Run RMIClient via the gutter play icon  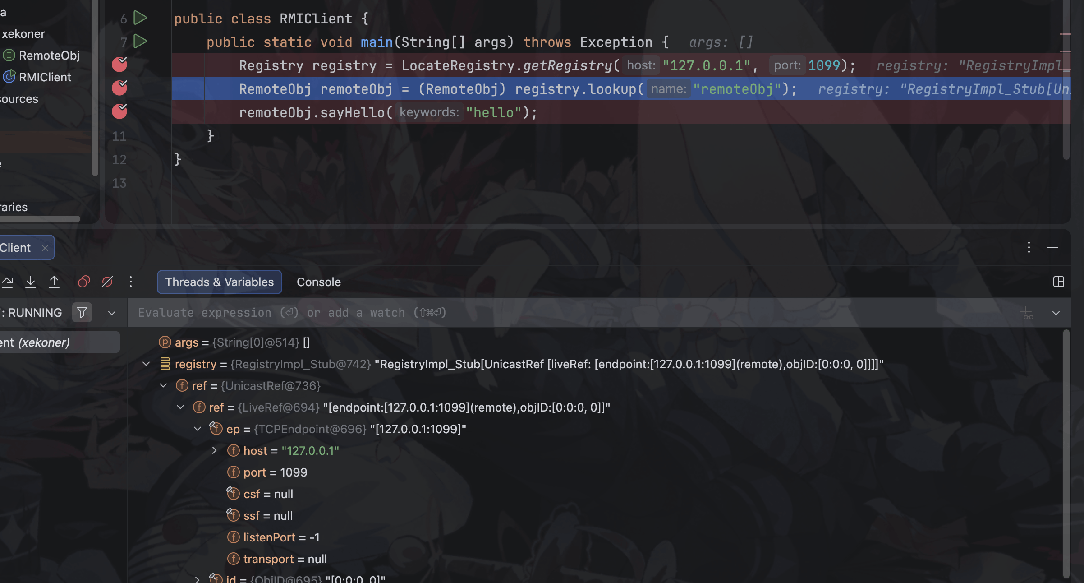coord(141,19)
